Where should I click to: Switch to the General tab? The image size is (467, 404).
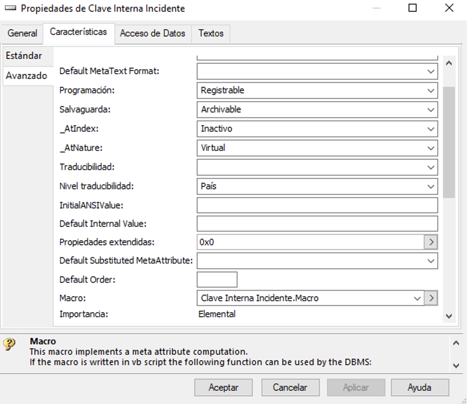22,33
